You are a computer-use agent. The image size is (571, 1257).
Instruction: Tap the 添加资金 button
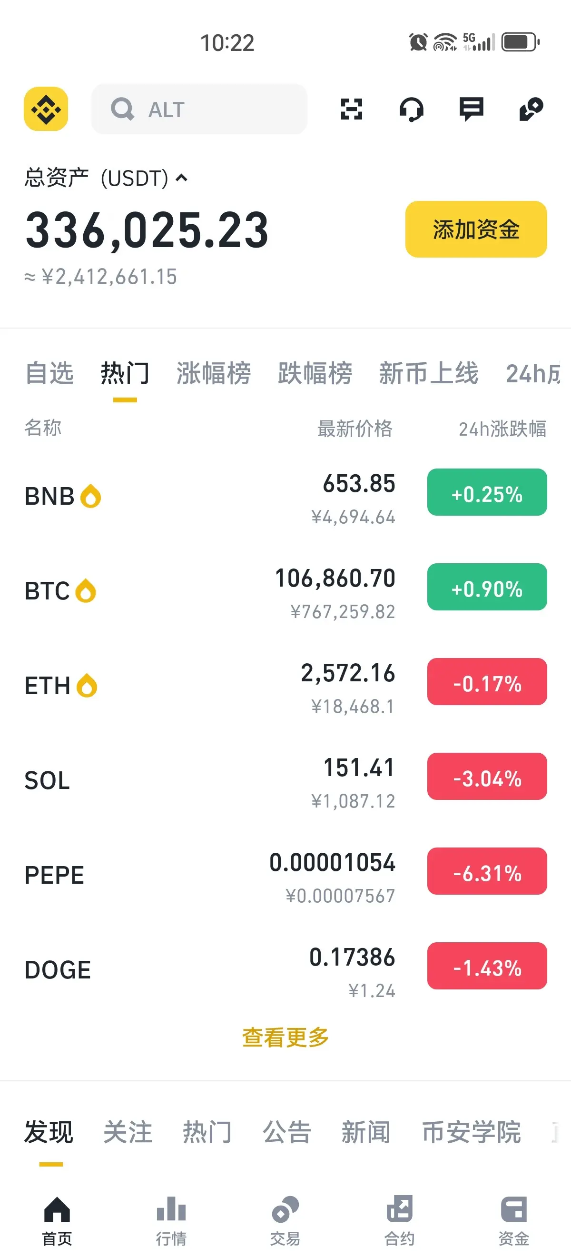click(476, 229)
